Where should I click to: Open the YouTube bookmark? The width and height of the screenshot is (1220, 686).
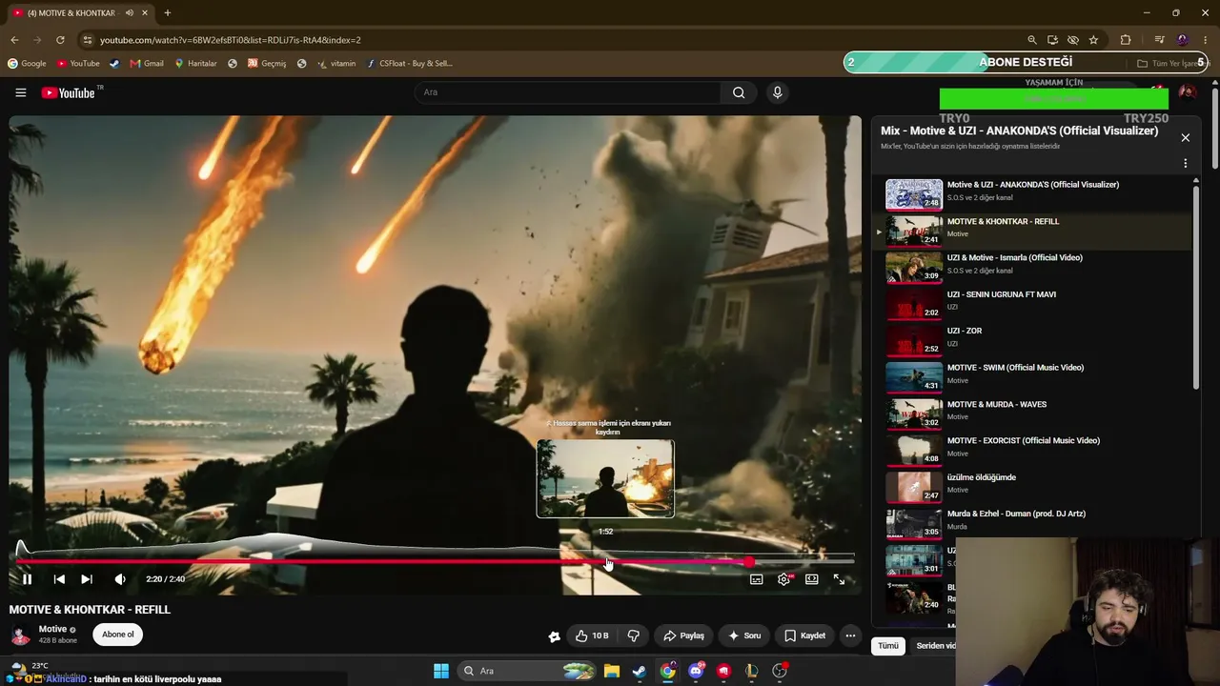pyautogui.click(x=78, y=64)
